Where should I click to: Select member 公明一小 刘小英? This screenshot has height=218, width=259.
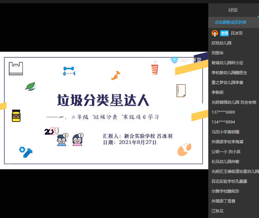click(226, 152)
